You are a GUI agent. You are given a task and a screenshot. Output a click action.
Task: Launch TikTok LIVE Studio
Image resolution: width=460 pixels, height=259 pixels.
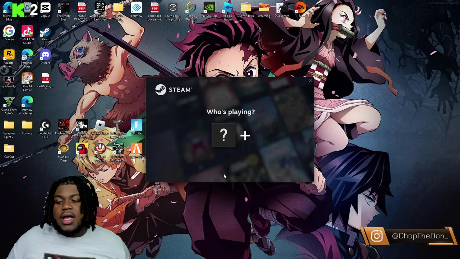[x=27, y=35]
